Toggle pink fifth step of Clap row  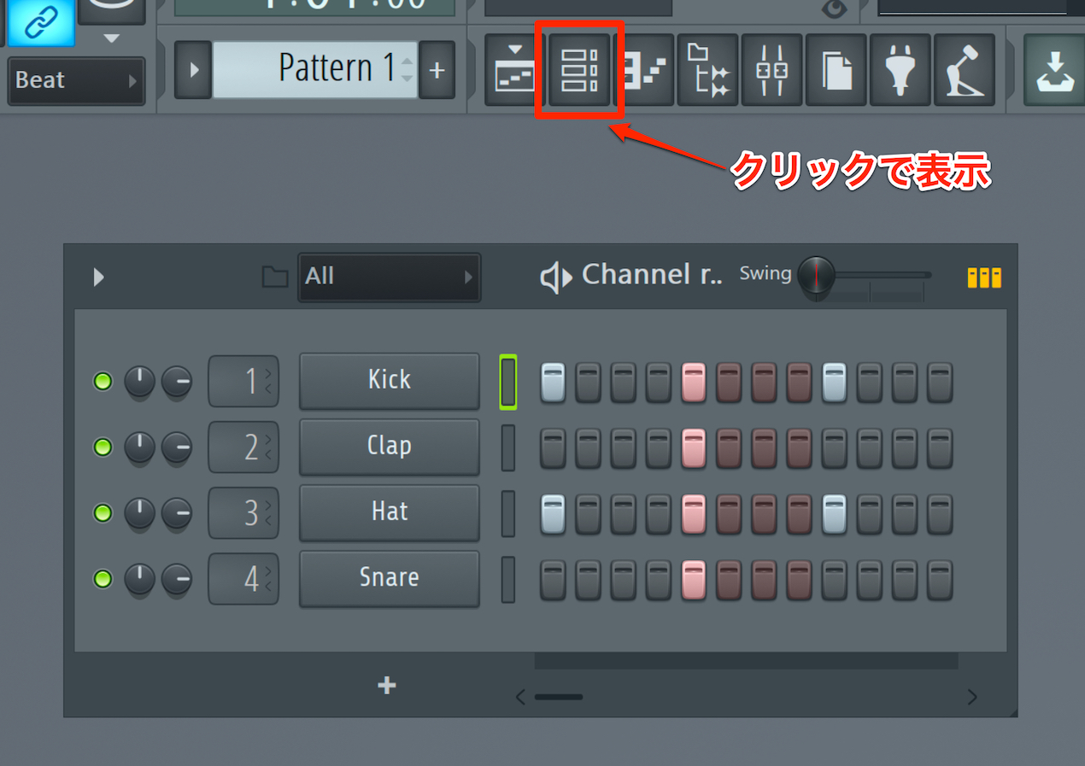point(694,448)
